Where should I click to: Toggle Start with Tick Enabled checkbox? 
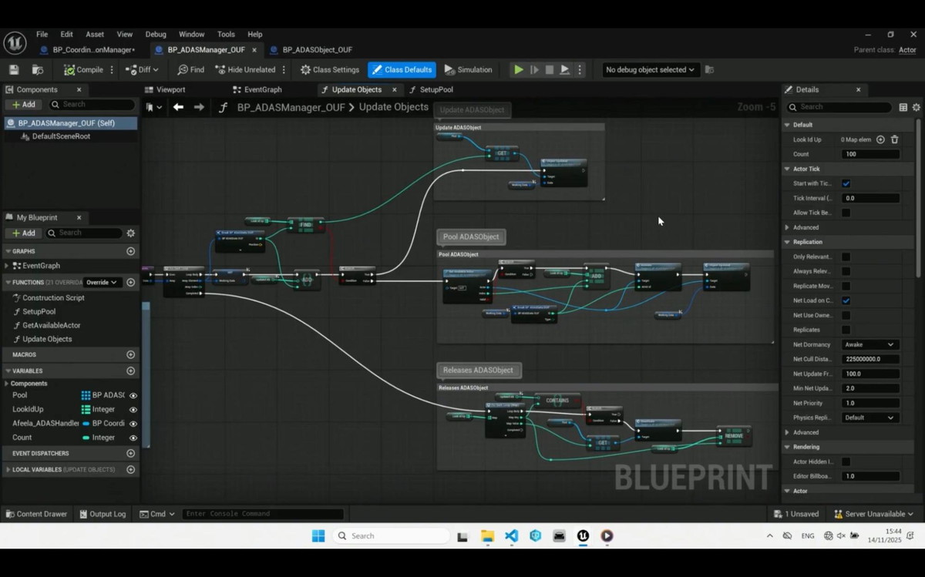(x=846, y=183)
